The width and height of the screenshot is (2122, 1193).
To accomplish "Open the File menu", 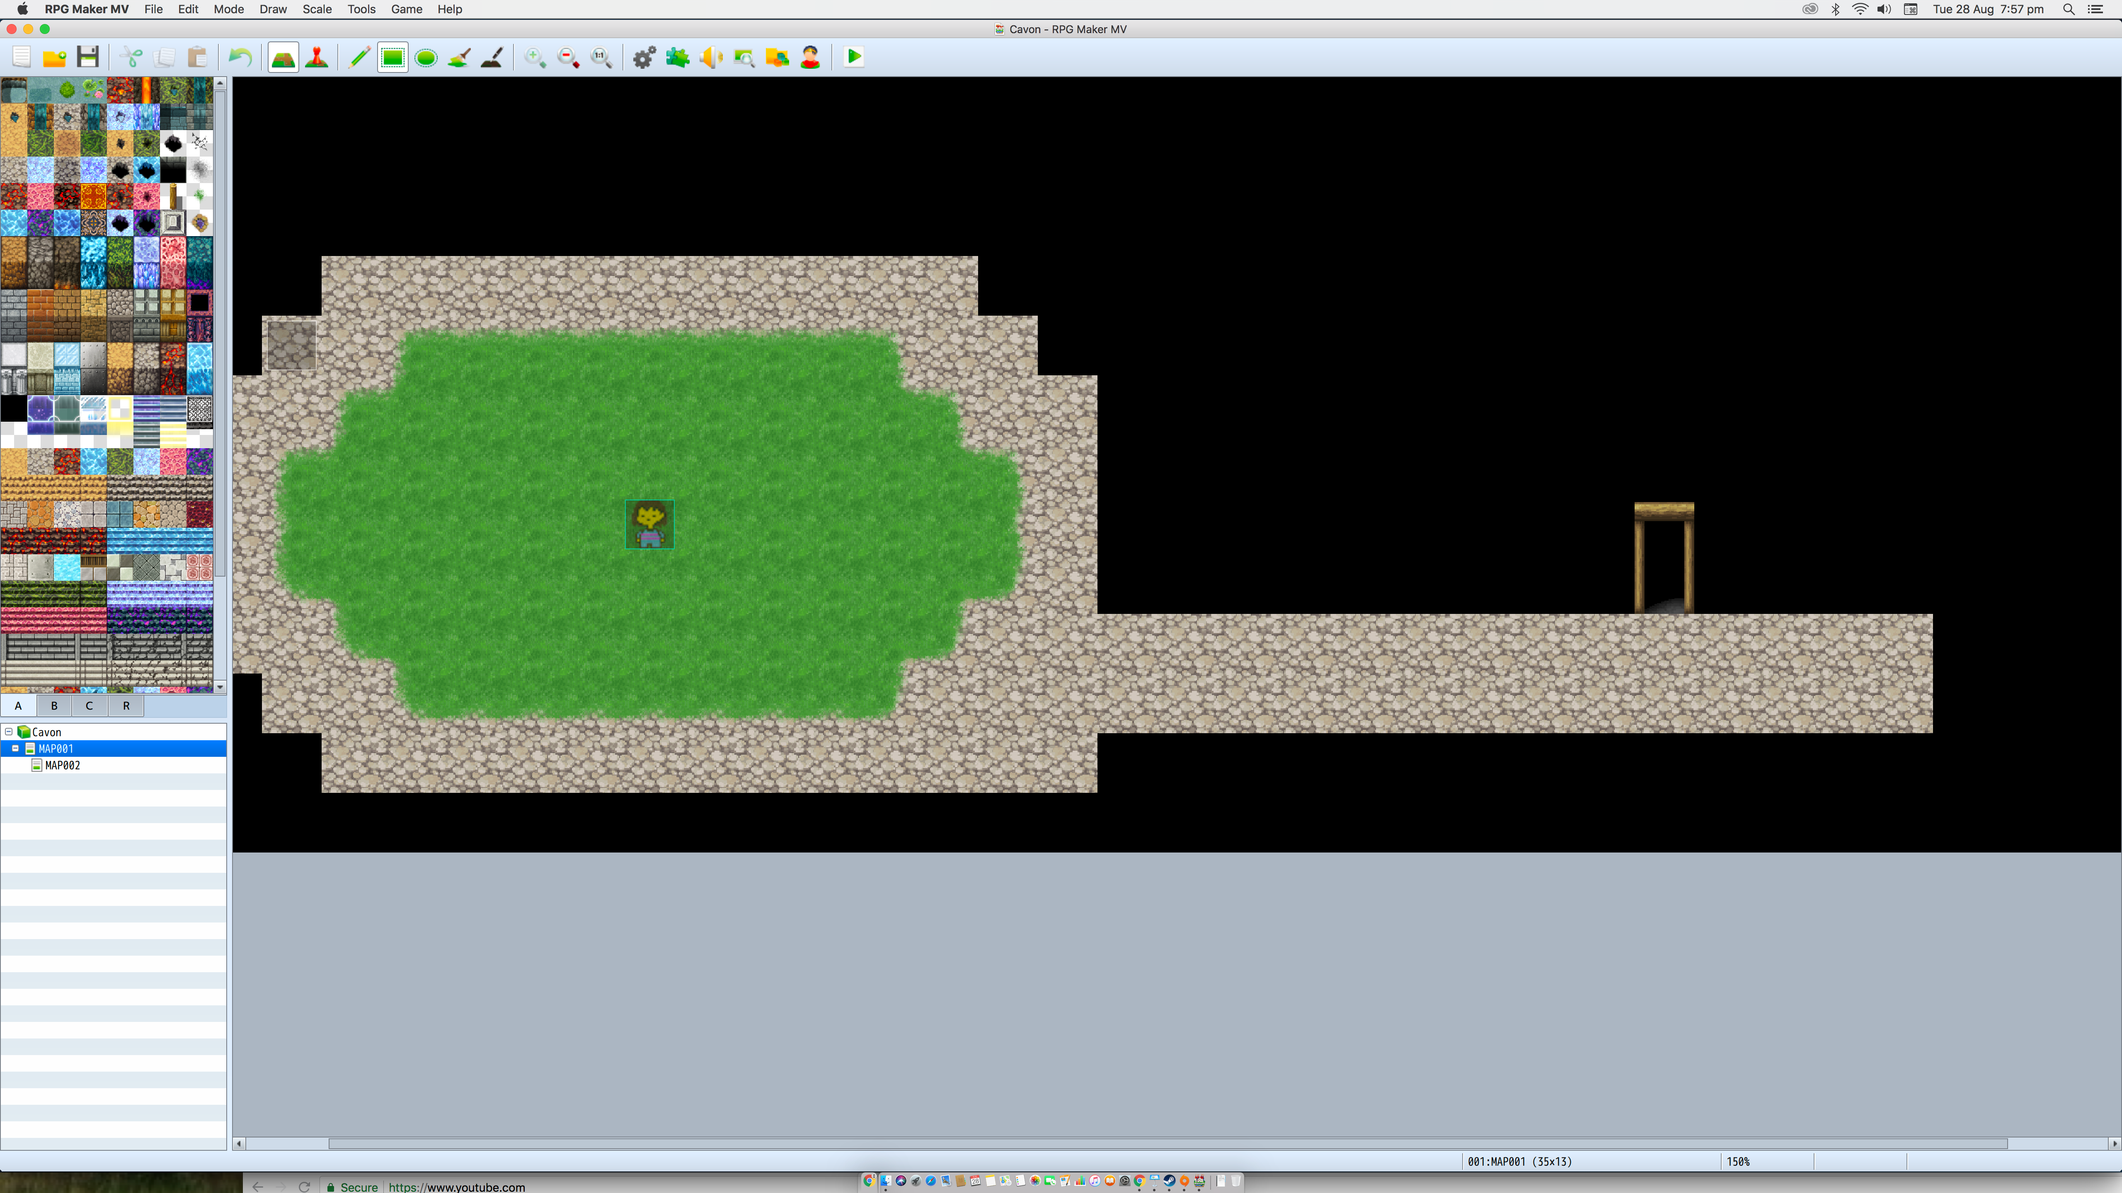I will tap(153, 9).
